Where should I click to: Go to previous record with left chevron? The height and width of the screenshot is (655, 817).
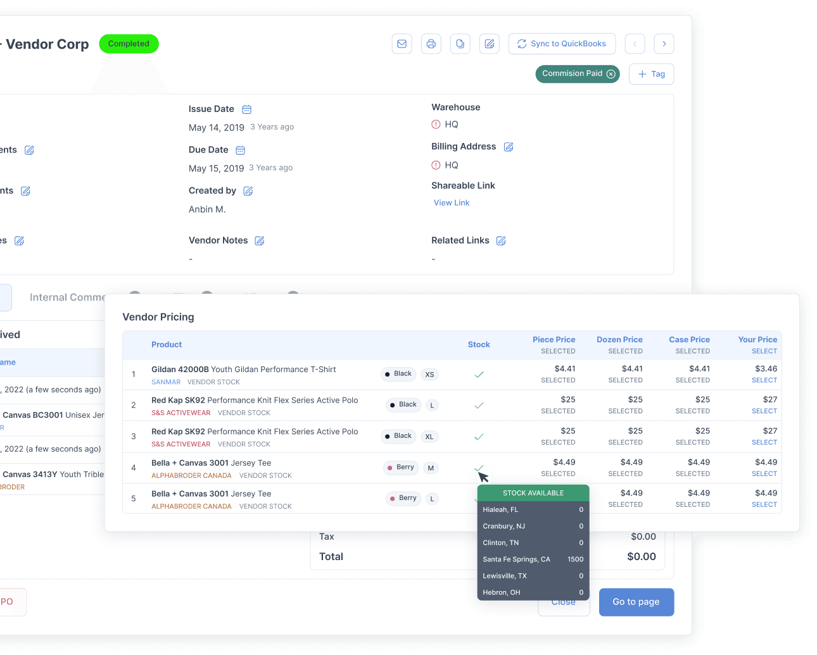635,44
